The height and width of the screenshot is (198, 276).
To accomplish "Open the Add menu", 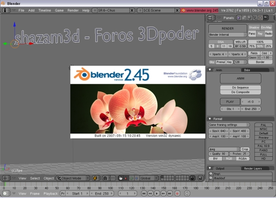I will 31,10.
